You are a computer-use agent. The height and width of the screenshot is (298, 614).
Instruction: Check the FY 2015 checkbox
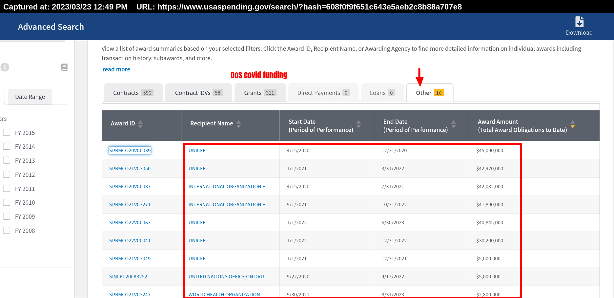[x=7, y=132]
